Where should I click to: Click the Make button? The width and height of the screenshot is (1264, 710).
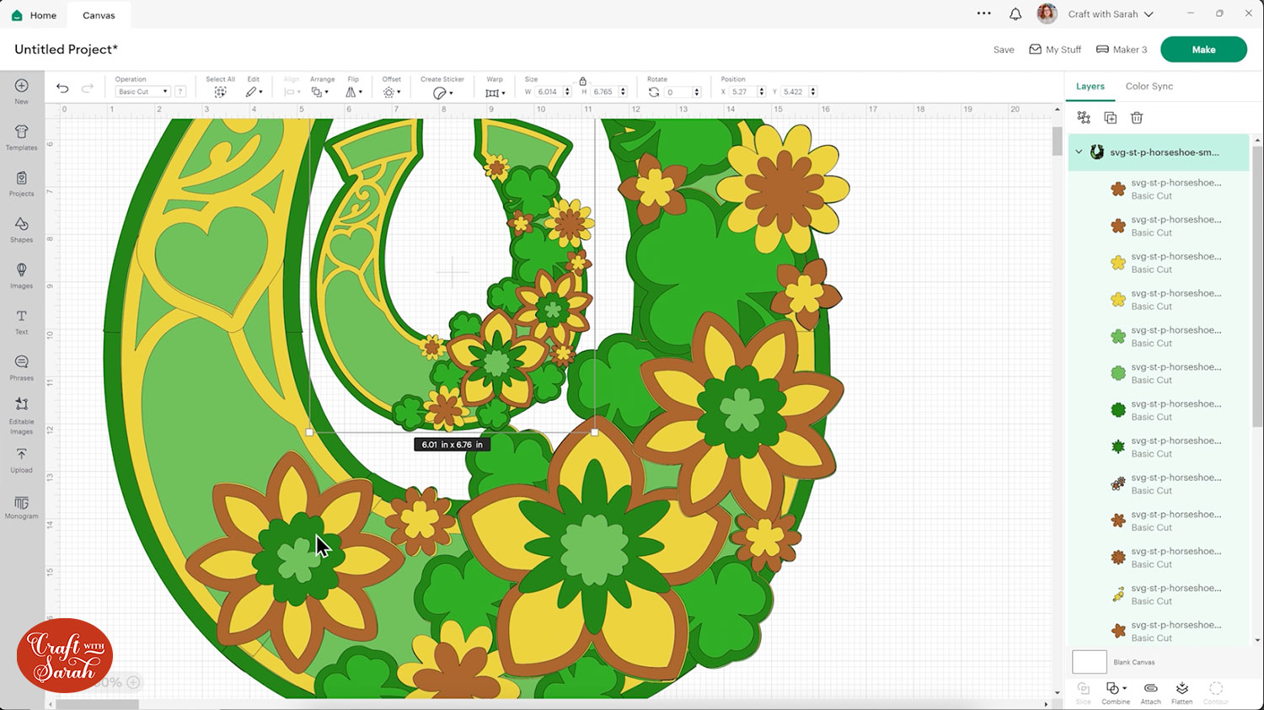coord(1203,50)
